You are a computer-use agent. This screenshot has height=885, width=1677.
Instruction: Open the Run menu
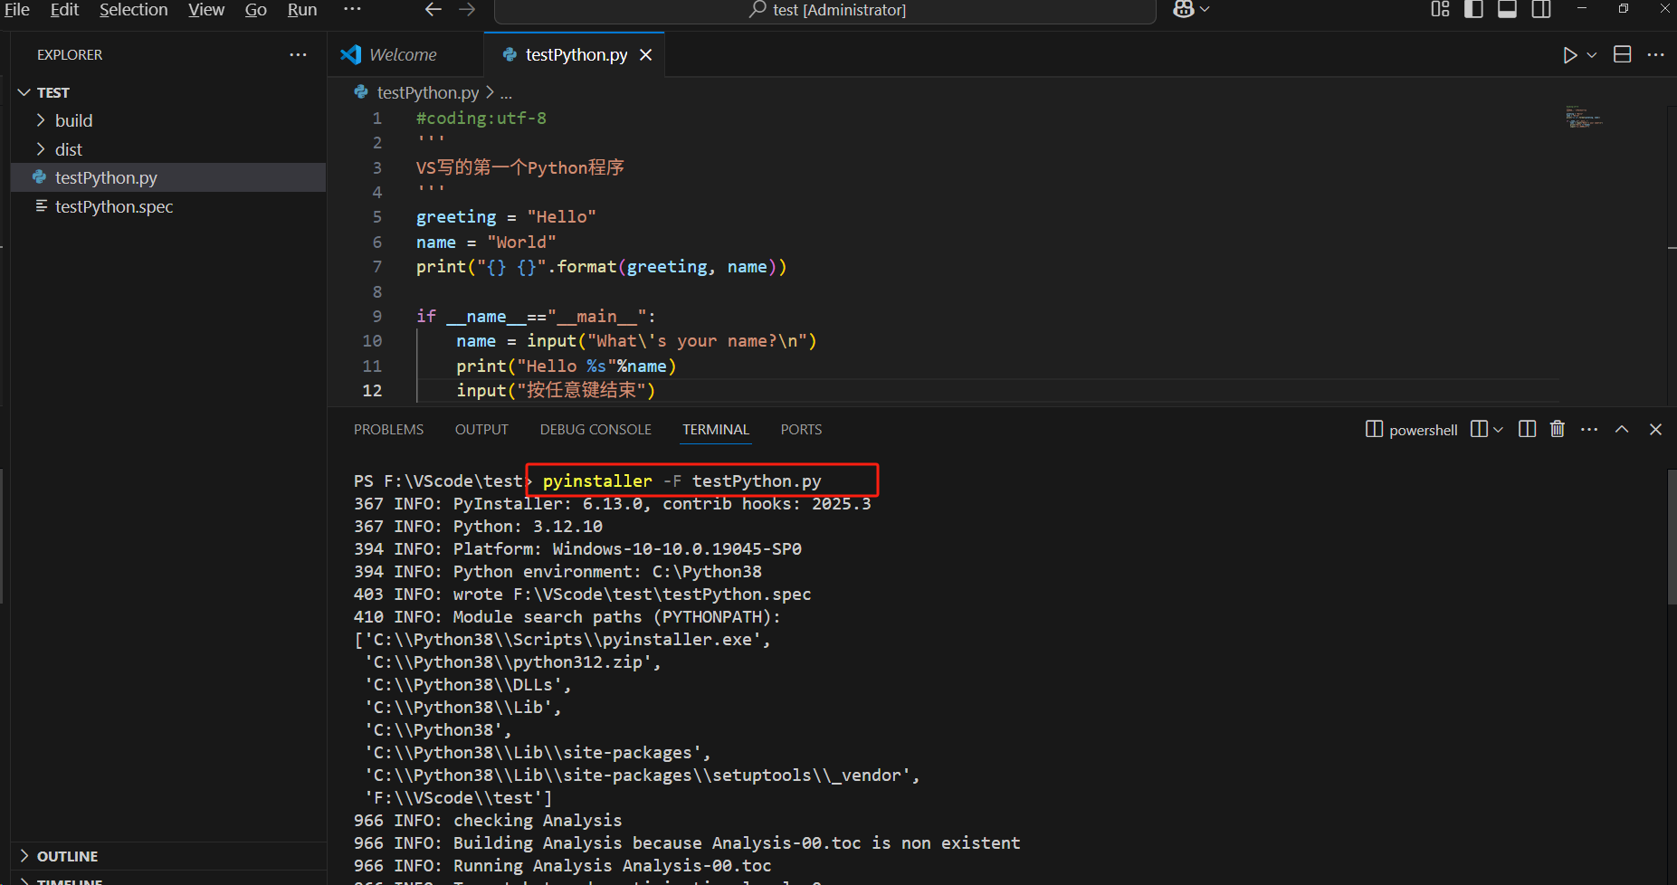(302, 9)
